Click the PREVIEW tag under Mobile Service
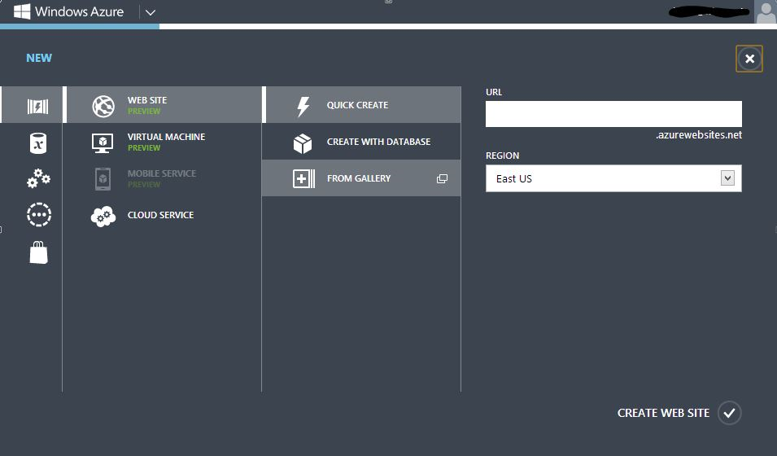The image size is (777, 456). (144, 185)
